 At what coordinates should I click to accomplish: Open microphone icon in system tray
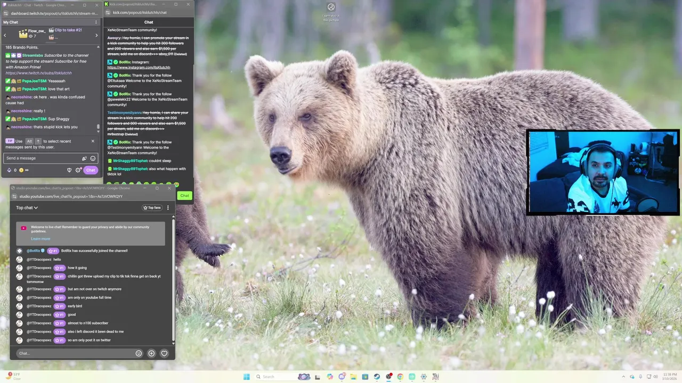point(640,377)
